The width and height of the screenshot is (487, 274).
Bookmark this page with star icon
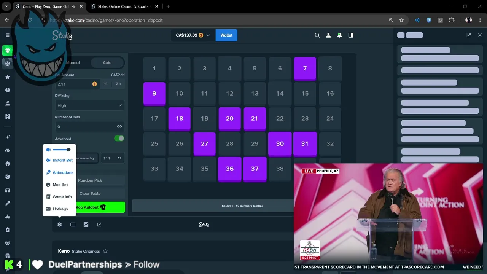point(401,20)
